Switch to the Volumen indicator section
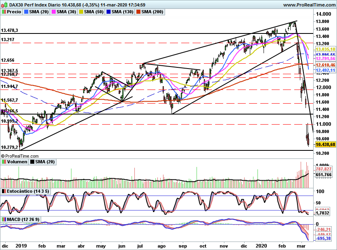Viewport: 337px width, 250px height. pyautogui.click(x=17, y=162)
